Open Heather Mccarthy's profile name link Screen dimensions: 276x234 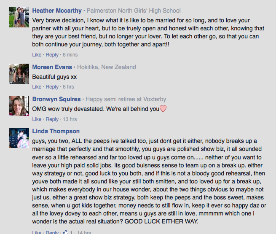pos(57,11)
